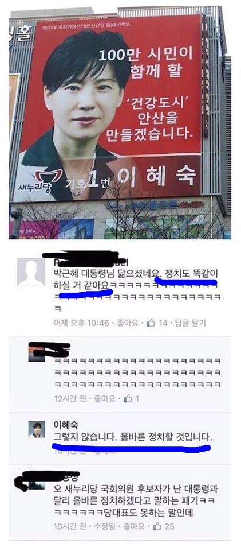241x551 pixels.
Task: Select 이혜숙's reply 그렇지 않습니다 text
Action: [133, 438]
